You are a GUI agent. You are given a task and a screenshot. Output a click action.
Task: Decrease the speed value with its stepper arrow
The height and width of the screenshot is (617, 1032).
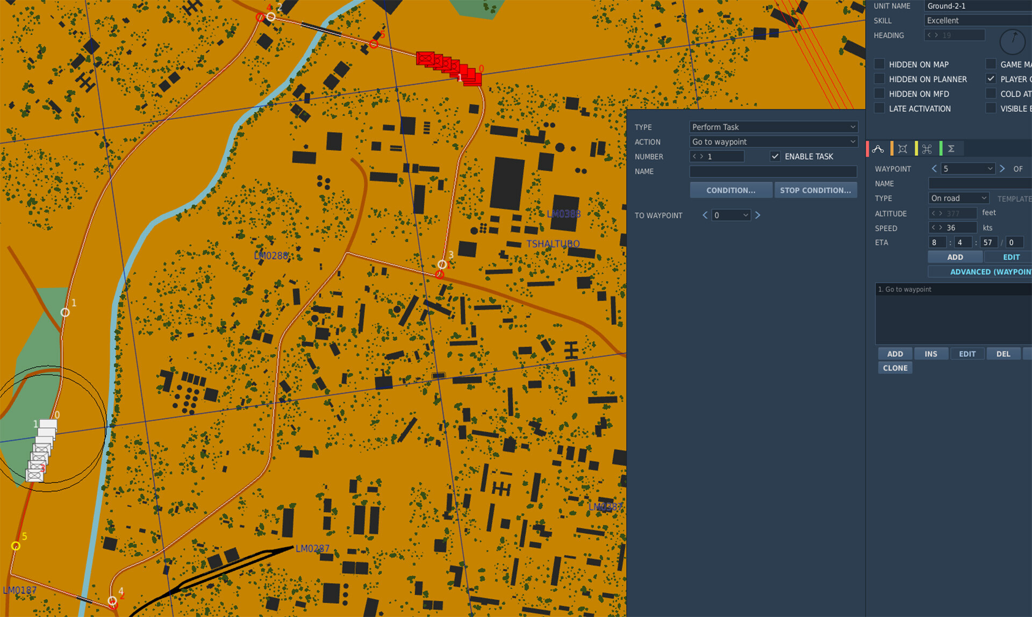(x=934, y=227)
